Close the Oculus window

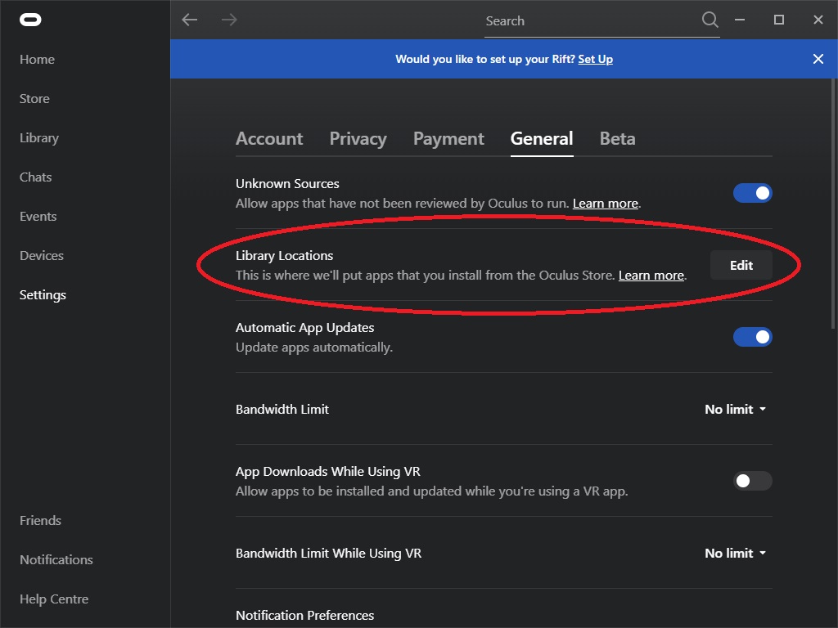(x=818, y=20)
